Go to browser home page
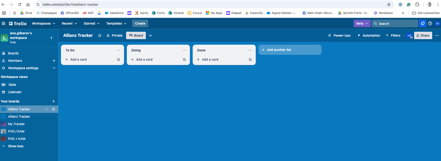This screenshot has height=161, width=441. (28, 4)
